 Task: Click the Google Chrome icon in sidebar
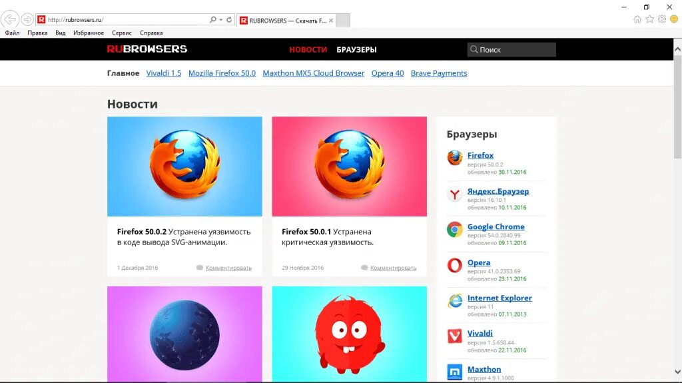pyautogui.click(x=455, y=229)
